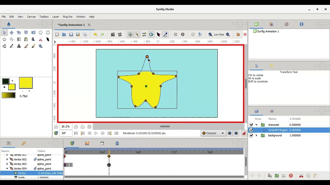Collapse the character layer group
This screenshot has width=330, height=185.
click(x=256, y=125)
